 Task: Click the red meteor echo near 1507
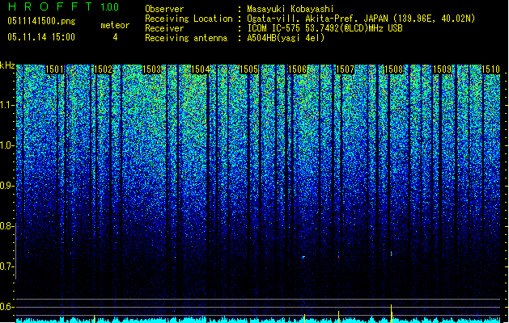tap(338, 255)
